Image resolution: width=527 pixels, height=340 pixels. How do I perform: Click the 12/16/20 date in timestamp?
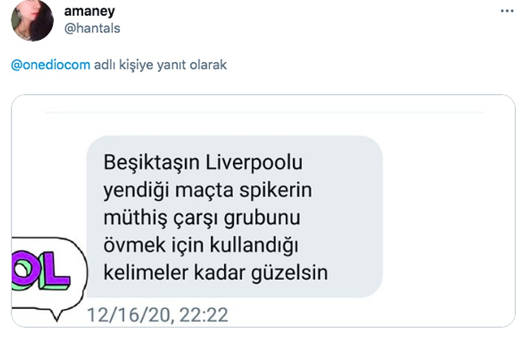[131, 315]
